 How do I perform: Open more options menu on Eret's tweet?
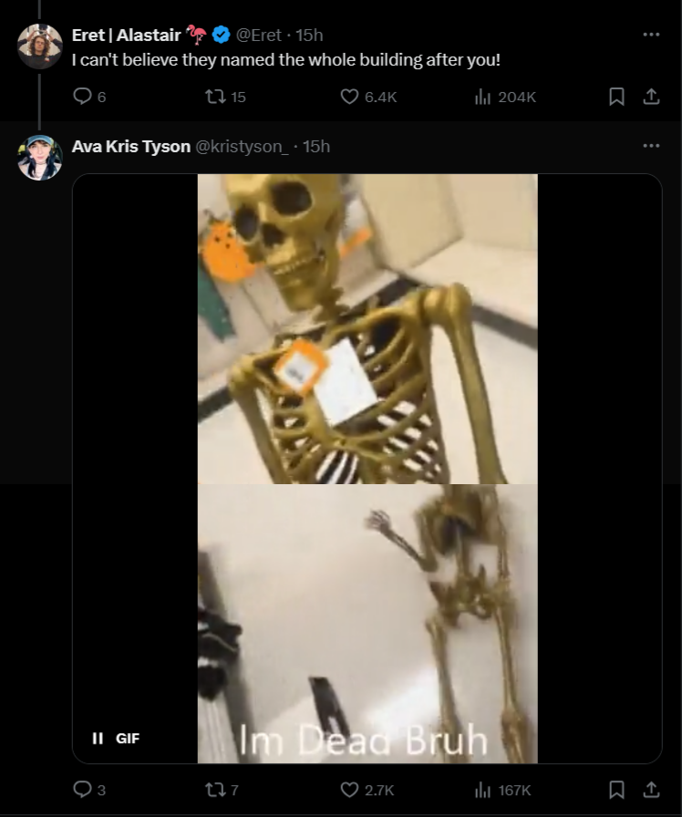651,35
